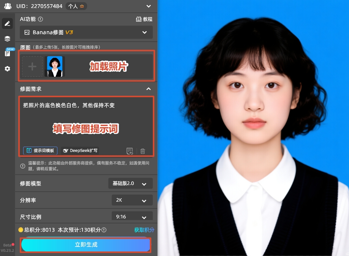Screen dimensions: 349x256
Task: Expand the UID account dropdown at top
Action: point(148,6)
